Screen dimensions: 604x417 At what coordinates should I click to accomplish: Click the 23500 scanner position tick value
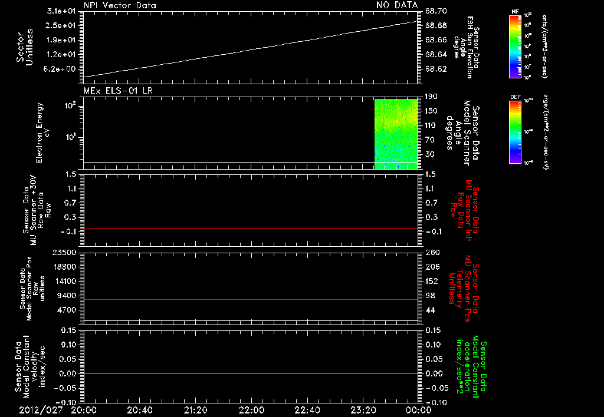coord(64,252)
